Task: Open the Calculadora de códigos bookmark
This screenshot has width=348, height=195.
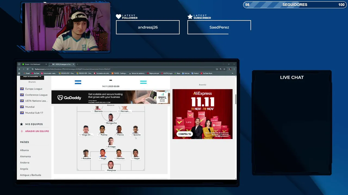Action: click(102, 73)
